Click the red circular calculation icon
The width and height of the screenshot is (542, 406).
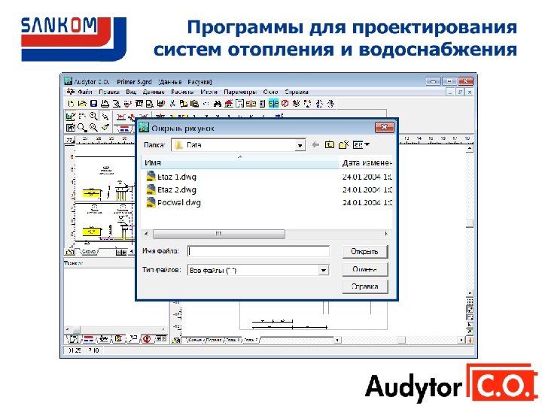285,103
